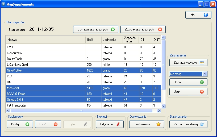Click the table's vertical scroll up arrow
The image size is (217, 137).
coord(163,38)
